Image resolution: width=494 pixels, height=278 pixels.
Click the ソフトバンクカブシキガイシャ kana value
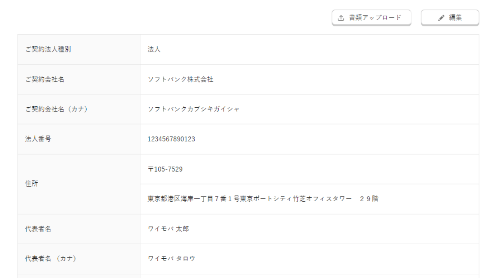pos(194,109)
